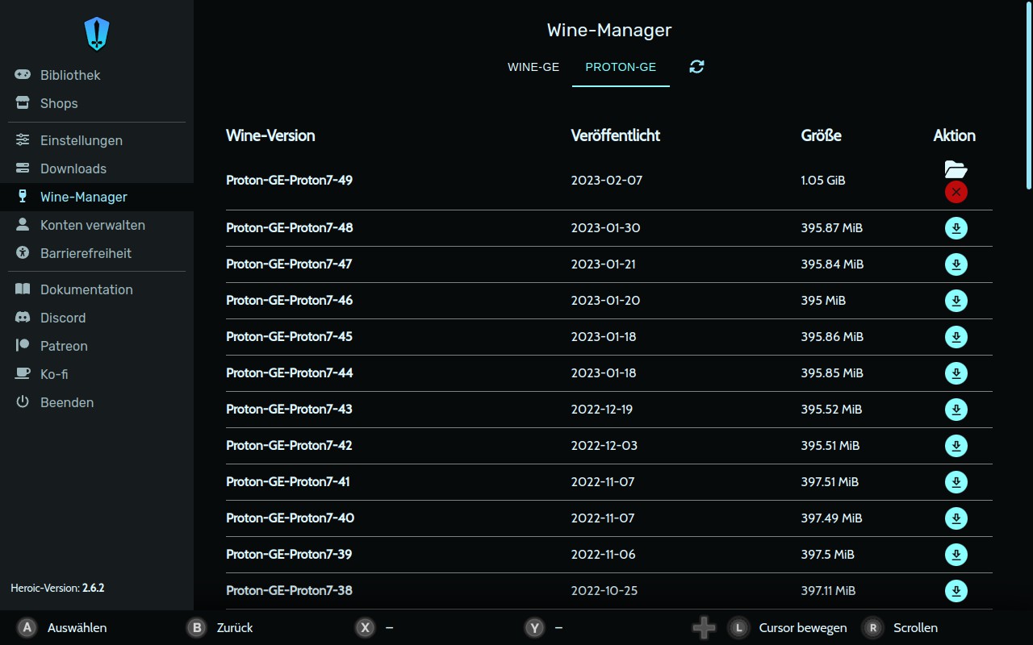Refresh the wine versions list
The image size is (1033, 645).
(x=696, y=67)
